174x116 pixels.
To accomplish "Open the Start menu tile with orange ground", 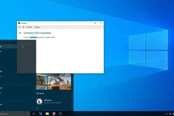I will 65,83.
